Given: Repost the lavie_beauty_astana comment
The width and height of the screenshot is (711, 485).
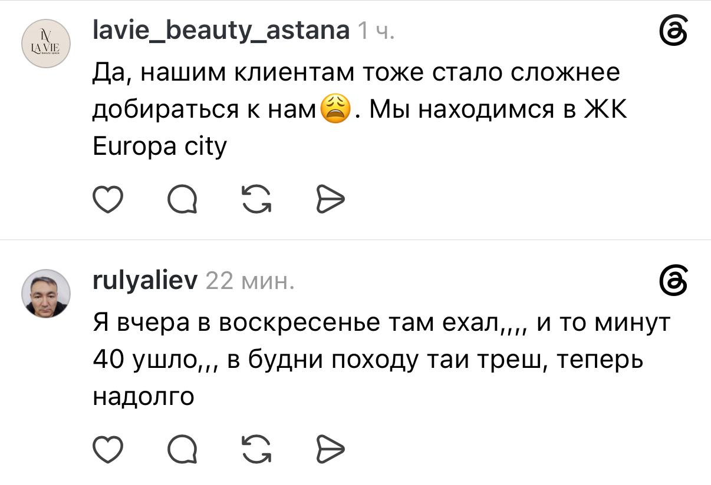Looking at the screenshot, I should 256,201.
